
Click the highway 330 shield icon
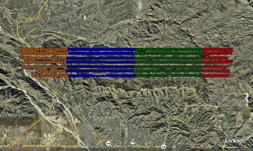pyautogui.click(x=164, y=146)
